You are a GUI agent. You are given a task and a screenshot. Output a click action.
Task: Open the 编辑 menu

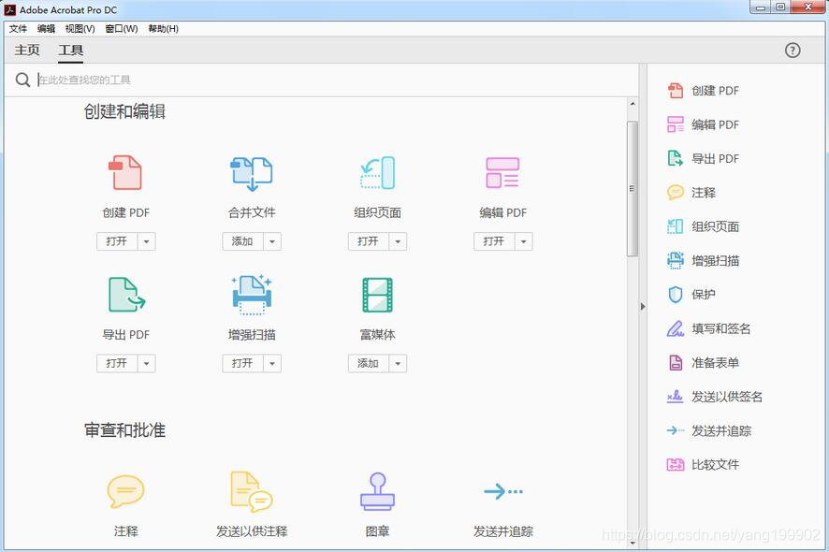46,29
